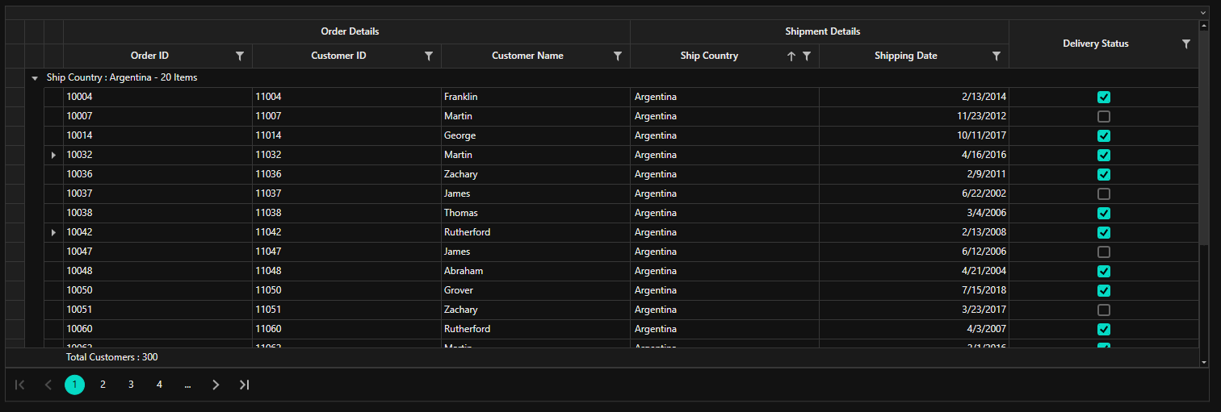This screenshot has width=1221, height=412.
Task: Select the shipping date 6/22/2002
Action: click(x=914, y=194)
